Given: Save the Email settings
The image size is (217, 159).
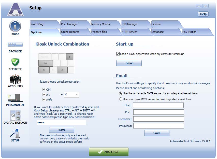Looking at the screenshot, I should (157, 133).
